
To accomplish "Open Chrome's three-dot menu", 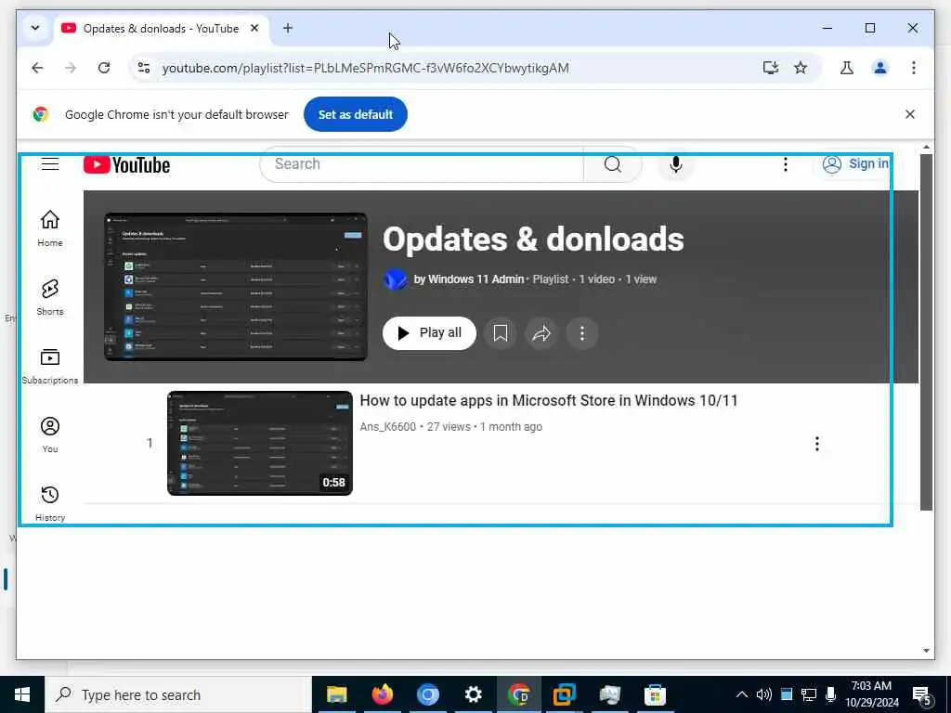I will (914, 68).
